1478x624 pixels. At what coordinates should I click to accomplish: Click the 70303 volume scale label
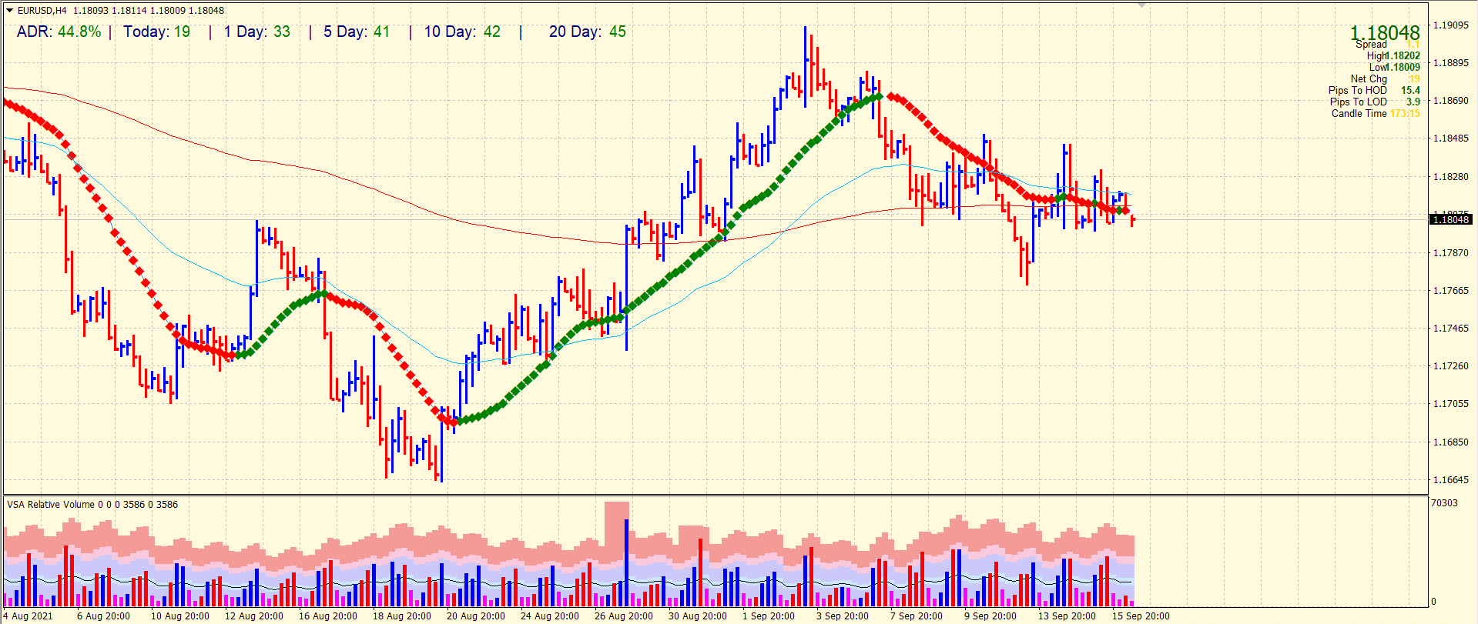pyautogui.click(x=1444, y=503)
